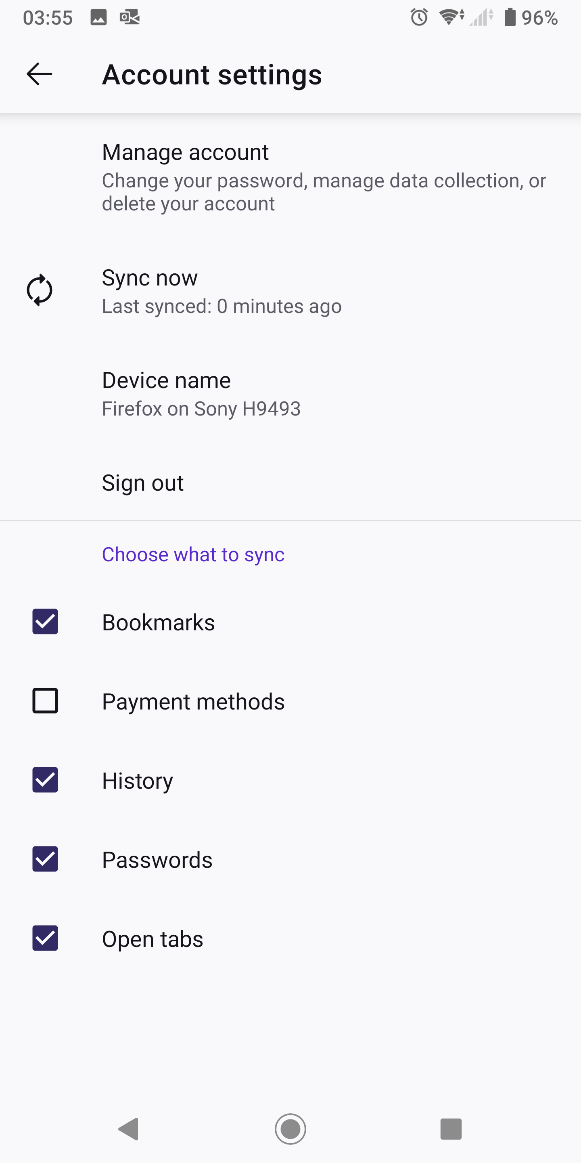
Task: Tap the Choose what to sync heading
Action: [x=193, y=554]
